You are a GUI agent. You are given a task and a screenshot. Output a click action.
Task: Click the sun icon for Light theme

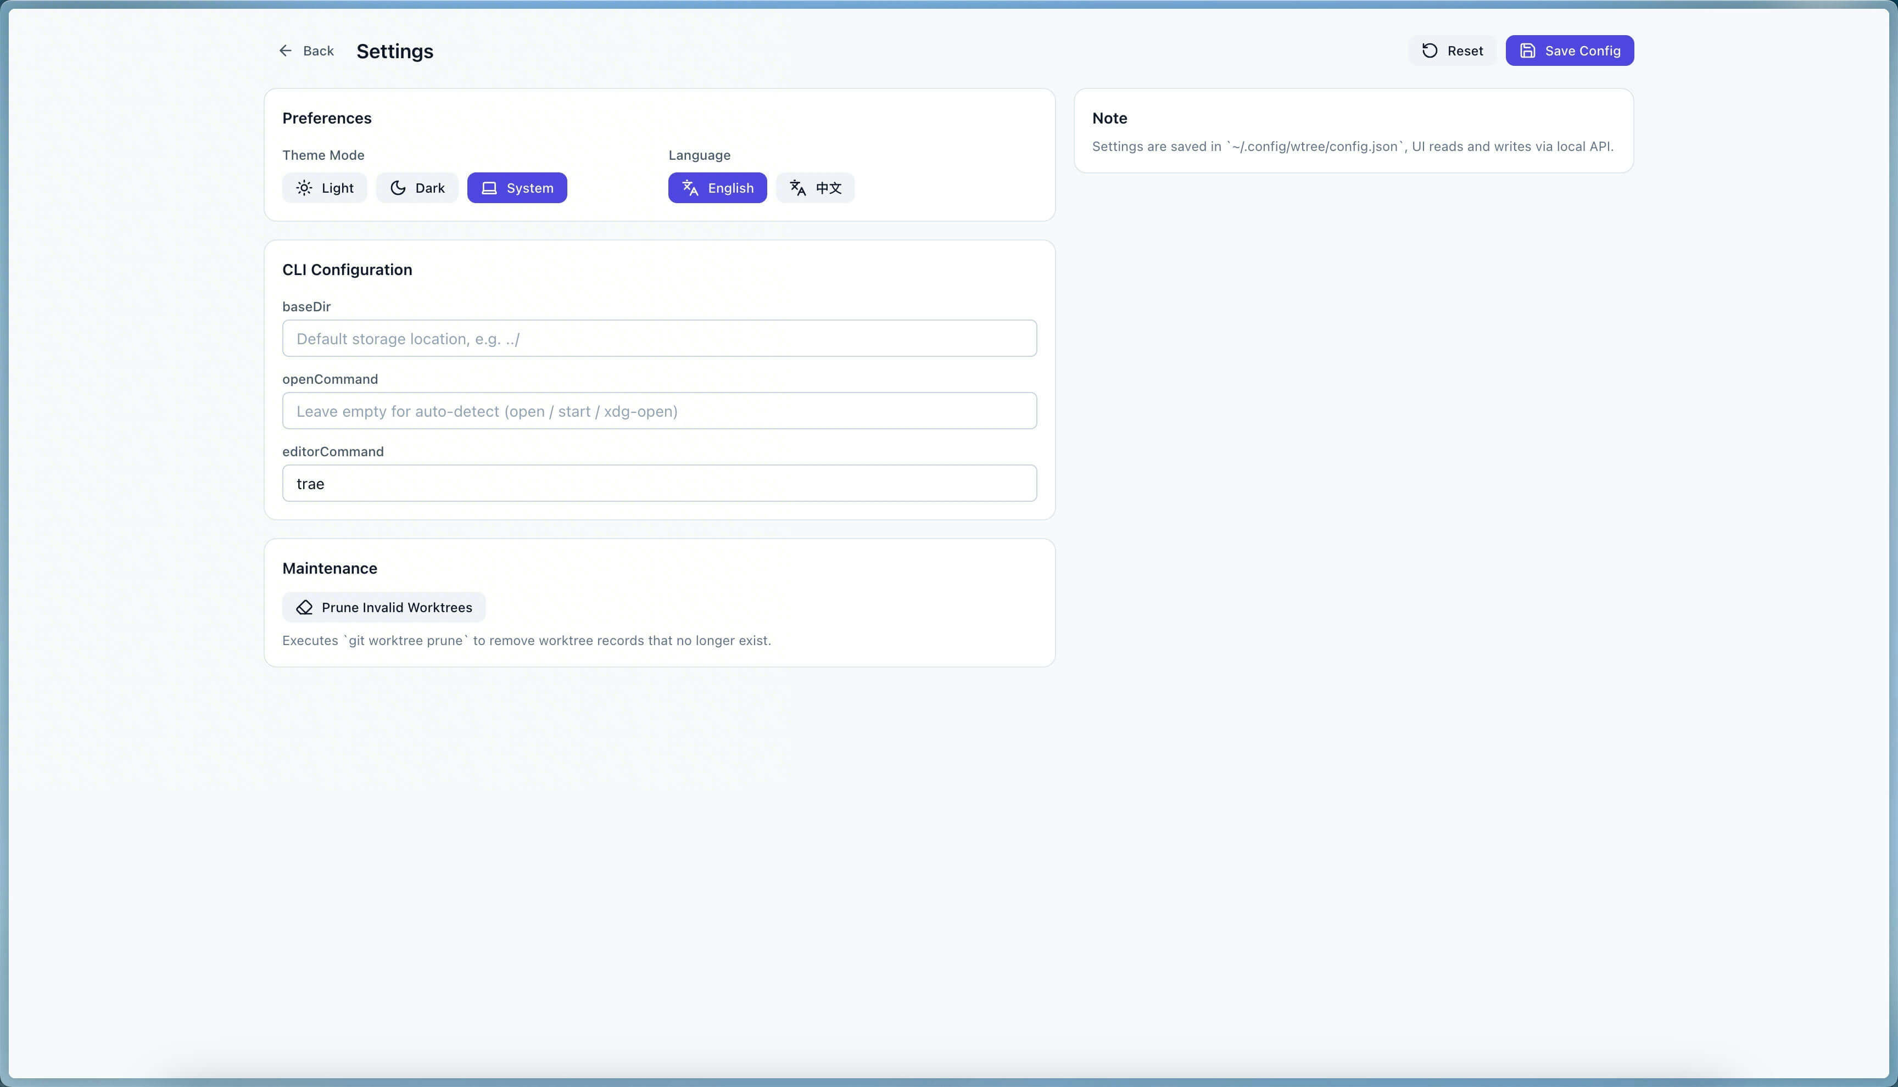coord(304,188)
